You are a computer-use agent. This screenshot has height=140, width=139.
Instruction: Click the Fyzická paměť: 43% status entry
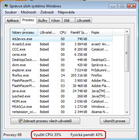click(87, 135)
